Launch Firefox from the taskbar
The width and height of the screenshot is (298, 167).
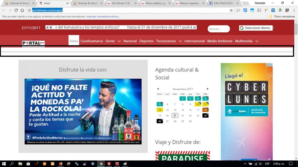coord(61,164)
